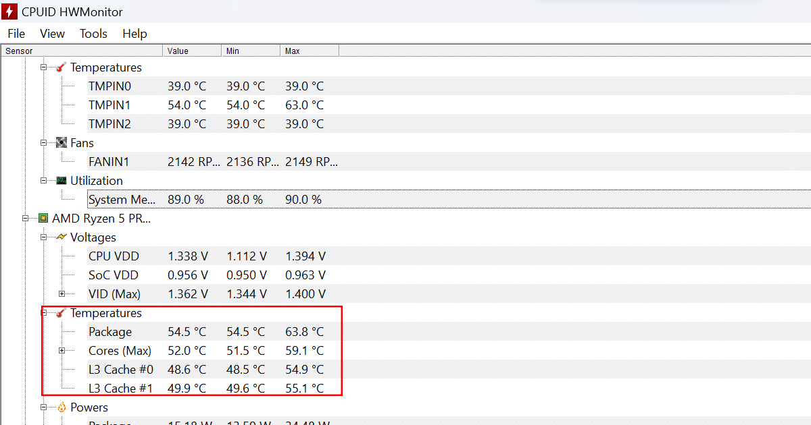The image size is (811, 425).
Task: Click the Cores (Max) value 52.0 °C
Action: (187, 351)
